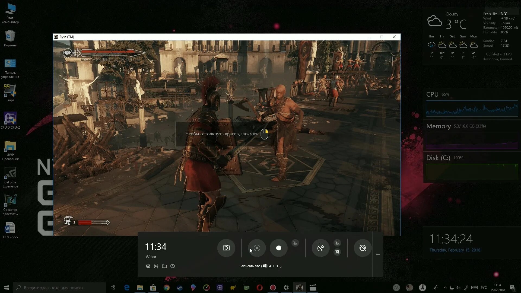The image size is (521, 293).
Task: Open the Steam taskbar icon
Action: click(x=180, y=288)
